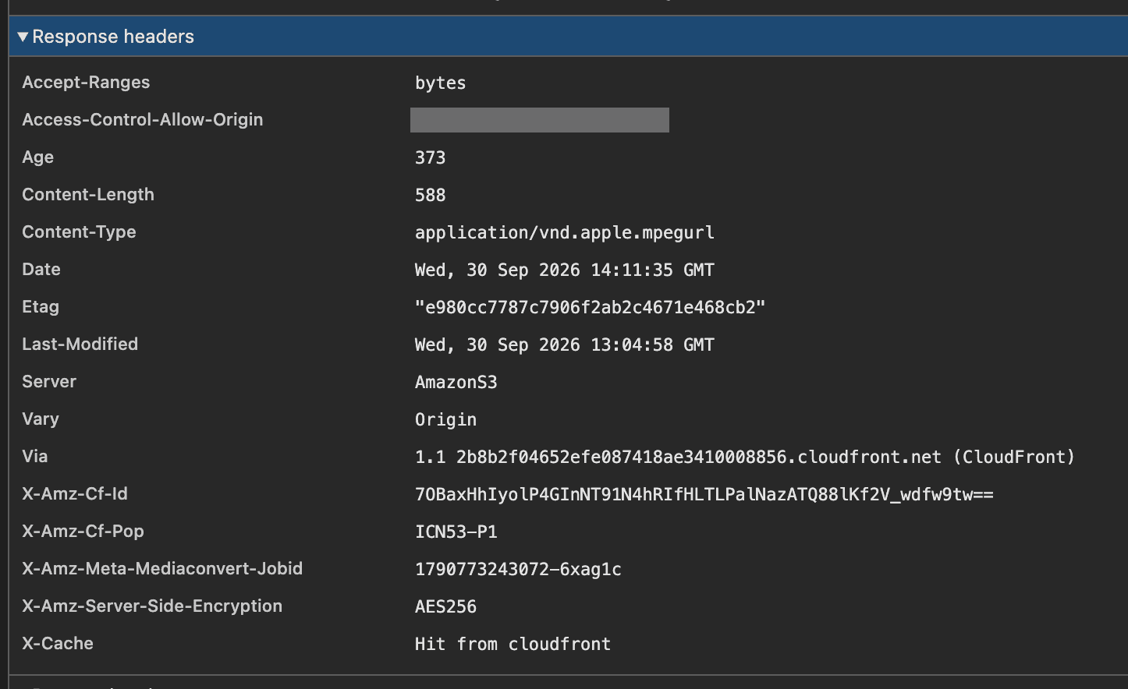Click the application/vnd.apple.mpegurl value

(x=565, y=232)
